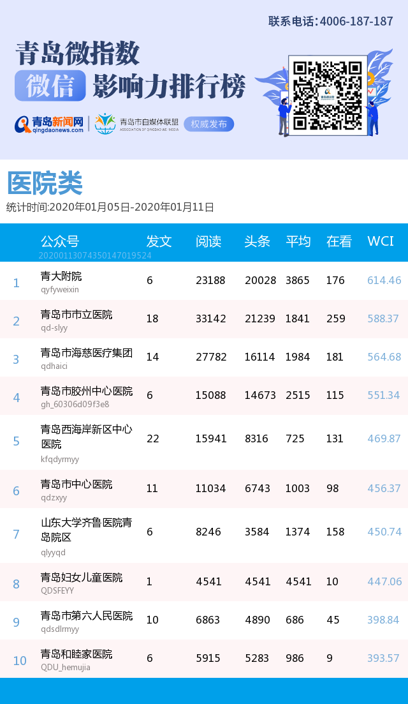Click the QR code image
Image resolution: width=408 pixels, height=704 pixels.
(x=328, y=93)
